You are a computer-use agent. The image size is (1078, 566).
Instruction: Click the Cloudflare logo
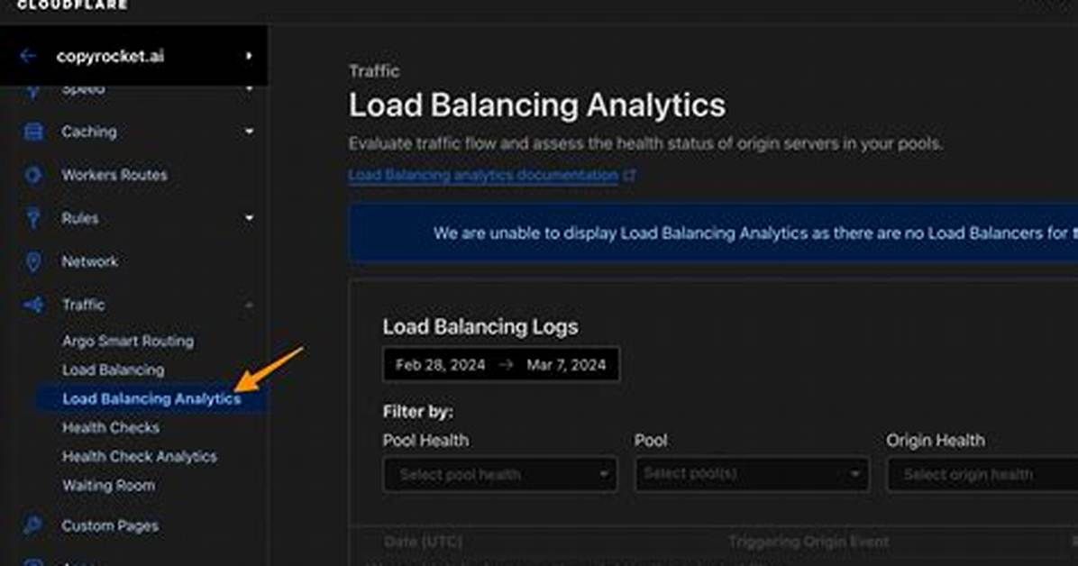[72, 5]
